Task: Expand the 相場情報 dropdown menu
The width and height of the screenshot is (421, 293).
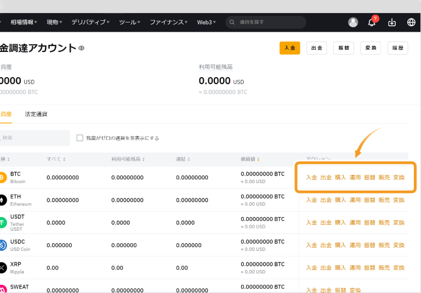Action: [x=24, y=22]
